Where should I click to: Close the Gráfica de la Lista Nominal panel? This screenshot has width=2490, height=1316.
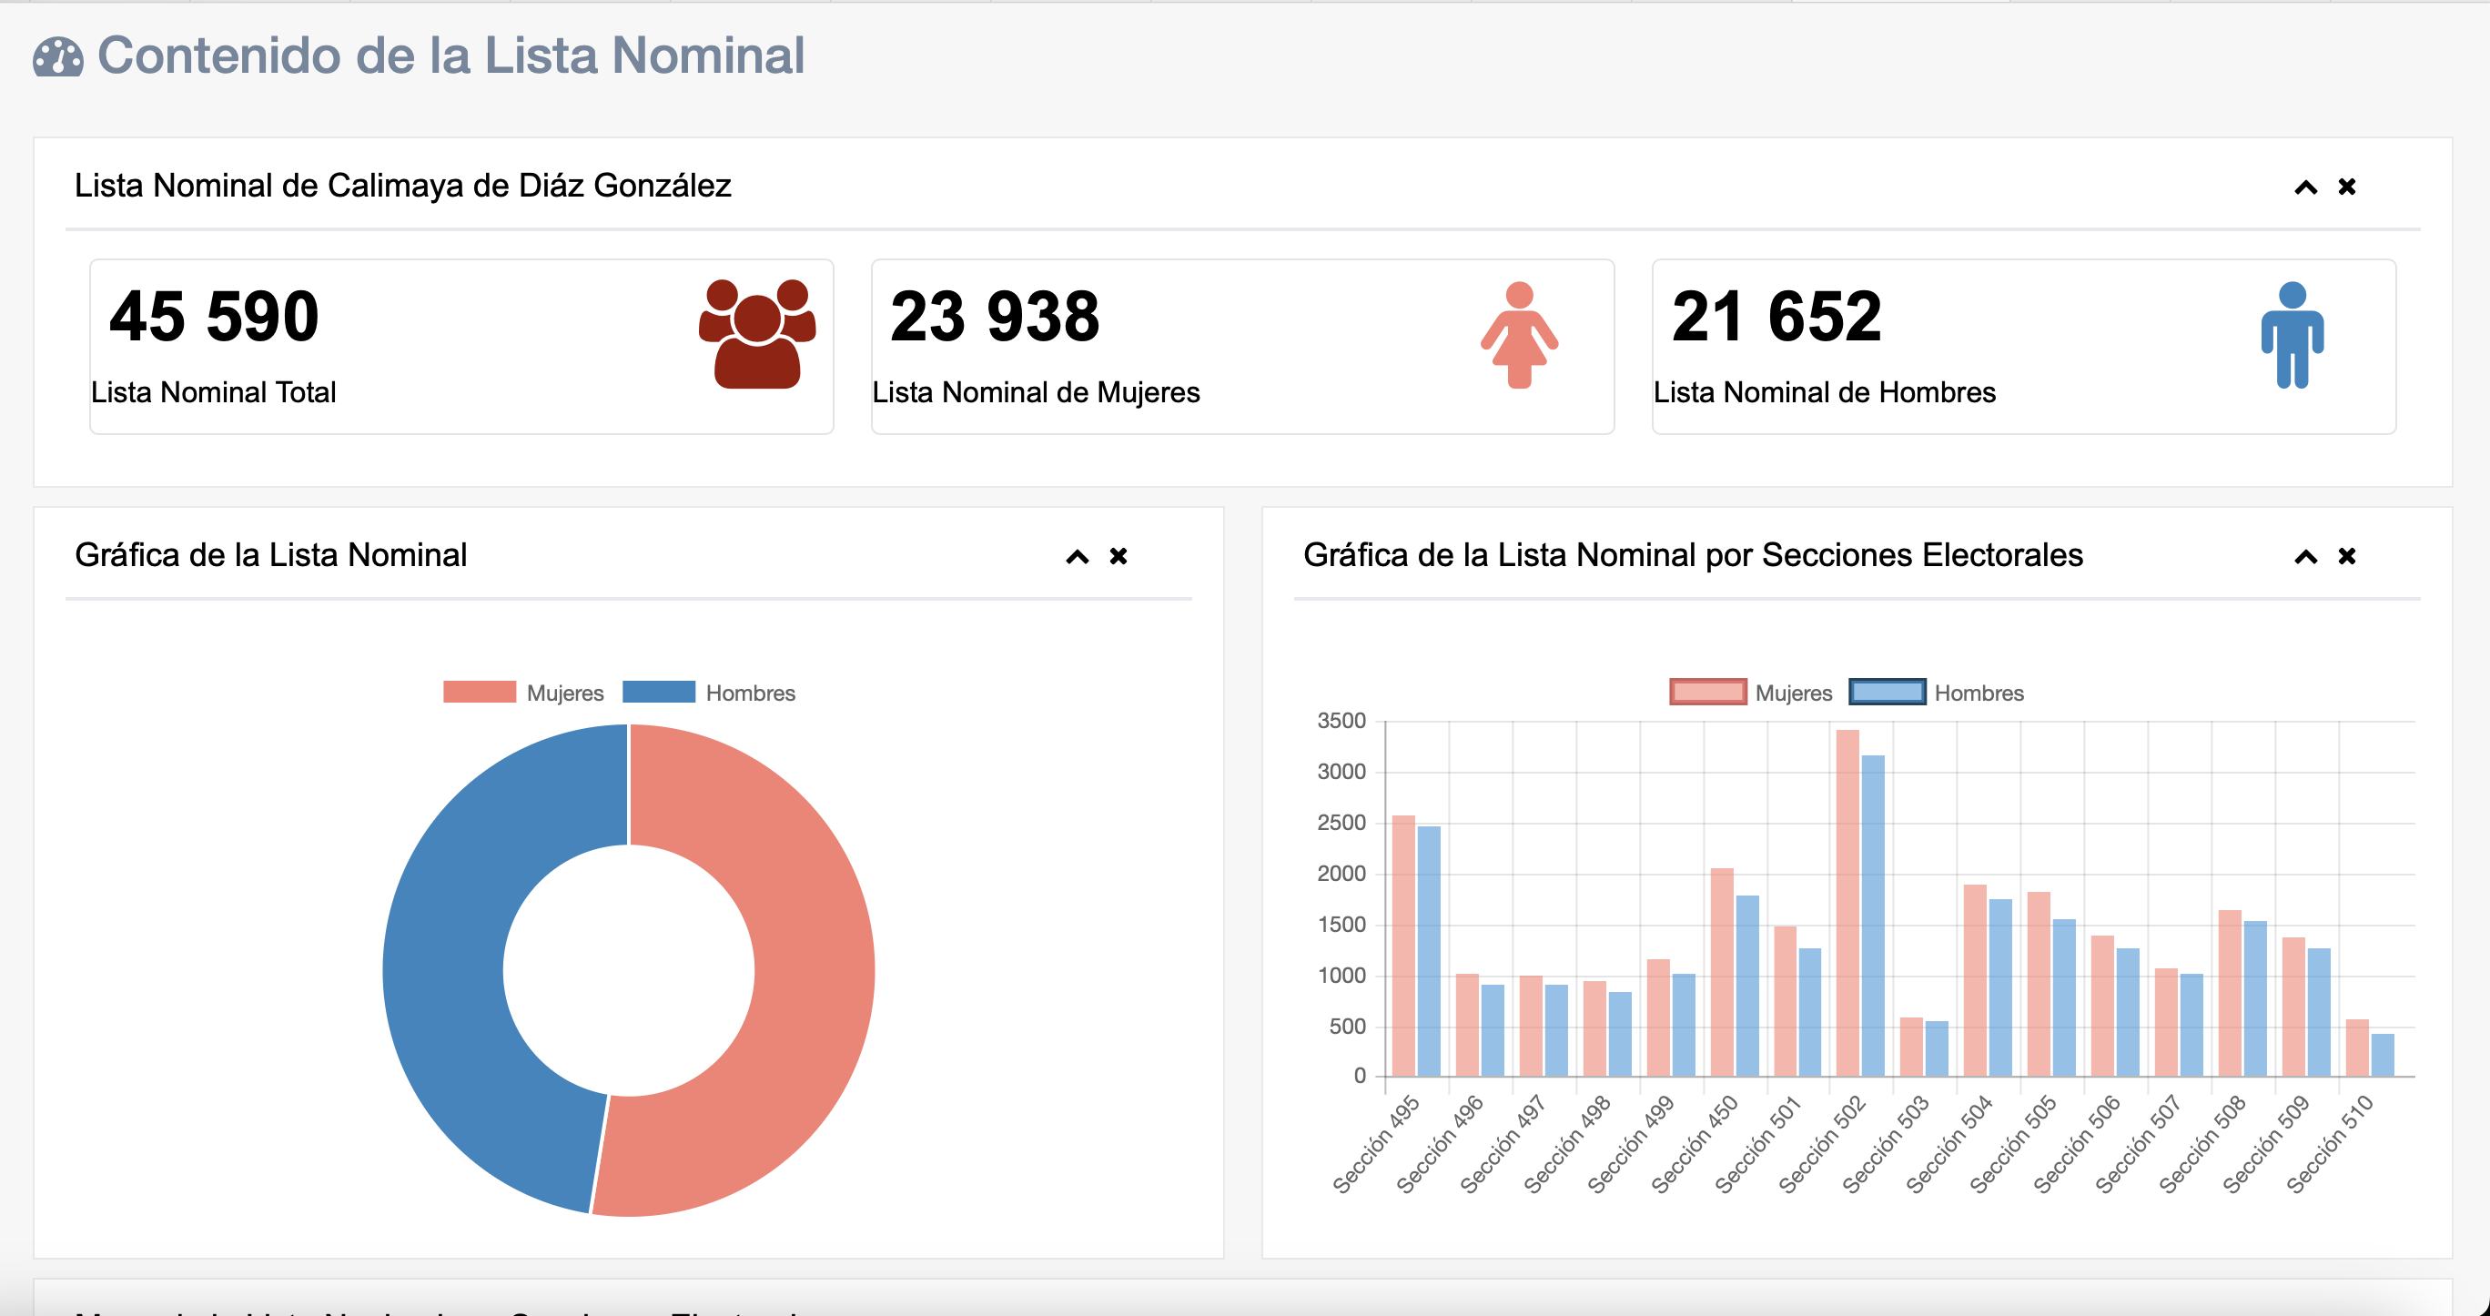1118,556
